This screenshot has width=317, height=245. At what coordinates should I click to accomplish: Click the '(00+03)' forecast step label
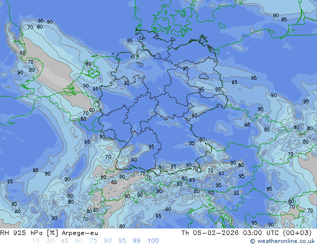click(297, 233)
